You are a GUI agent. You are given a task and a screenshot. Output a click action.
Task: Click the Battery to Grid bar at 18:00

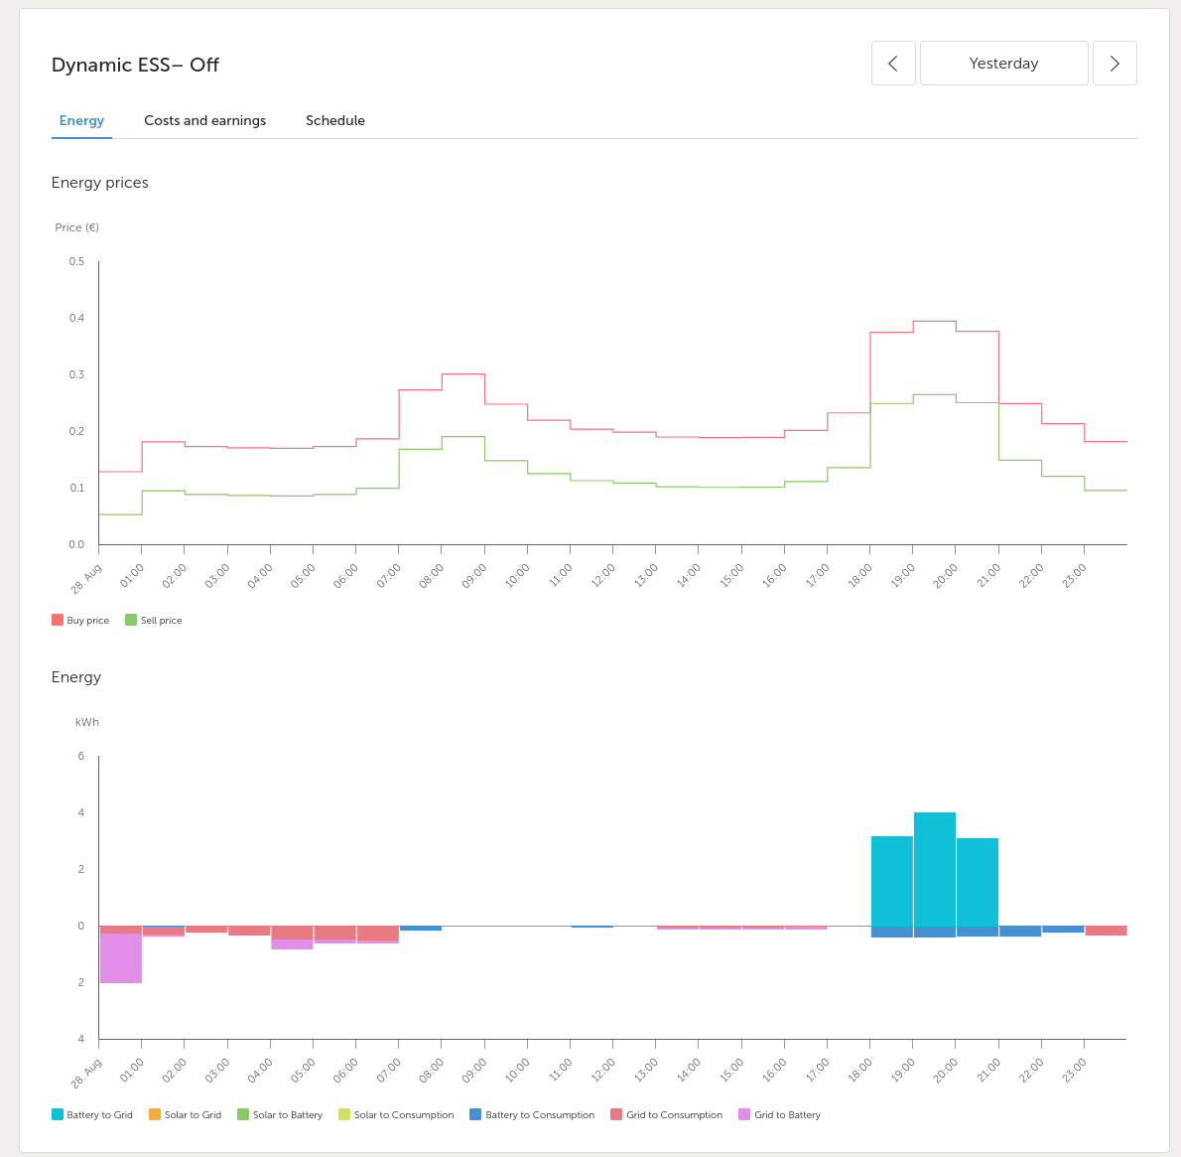[x=891, y=881]
